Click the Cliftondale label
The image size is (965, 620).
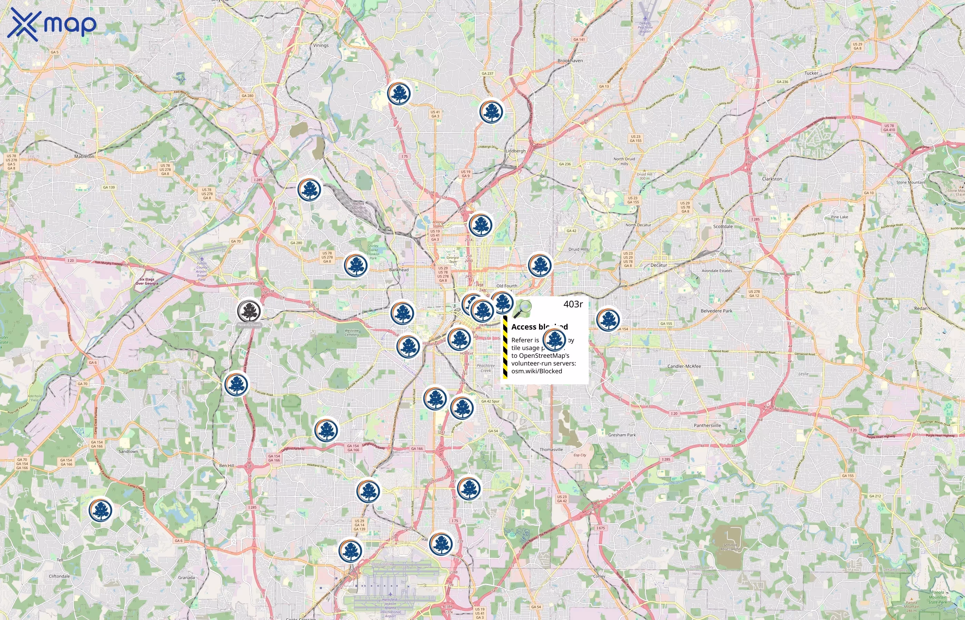point(59,576)
